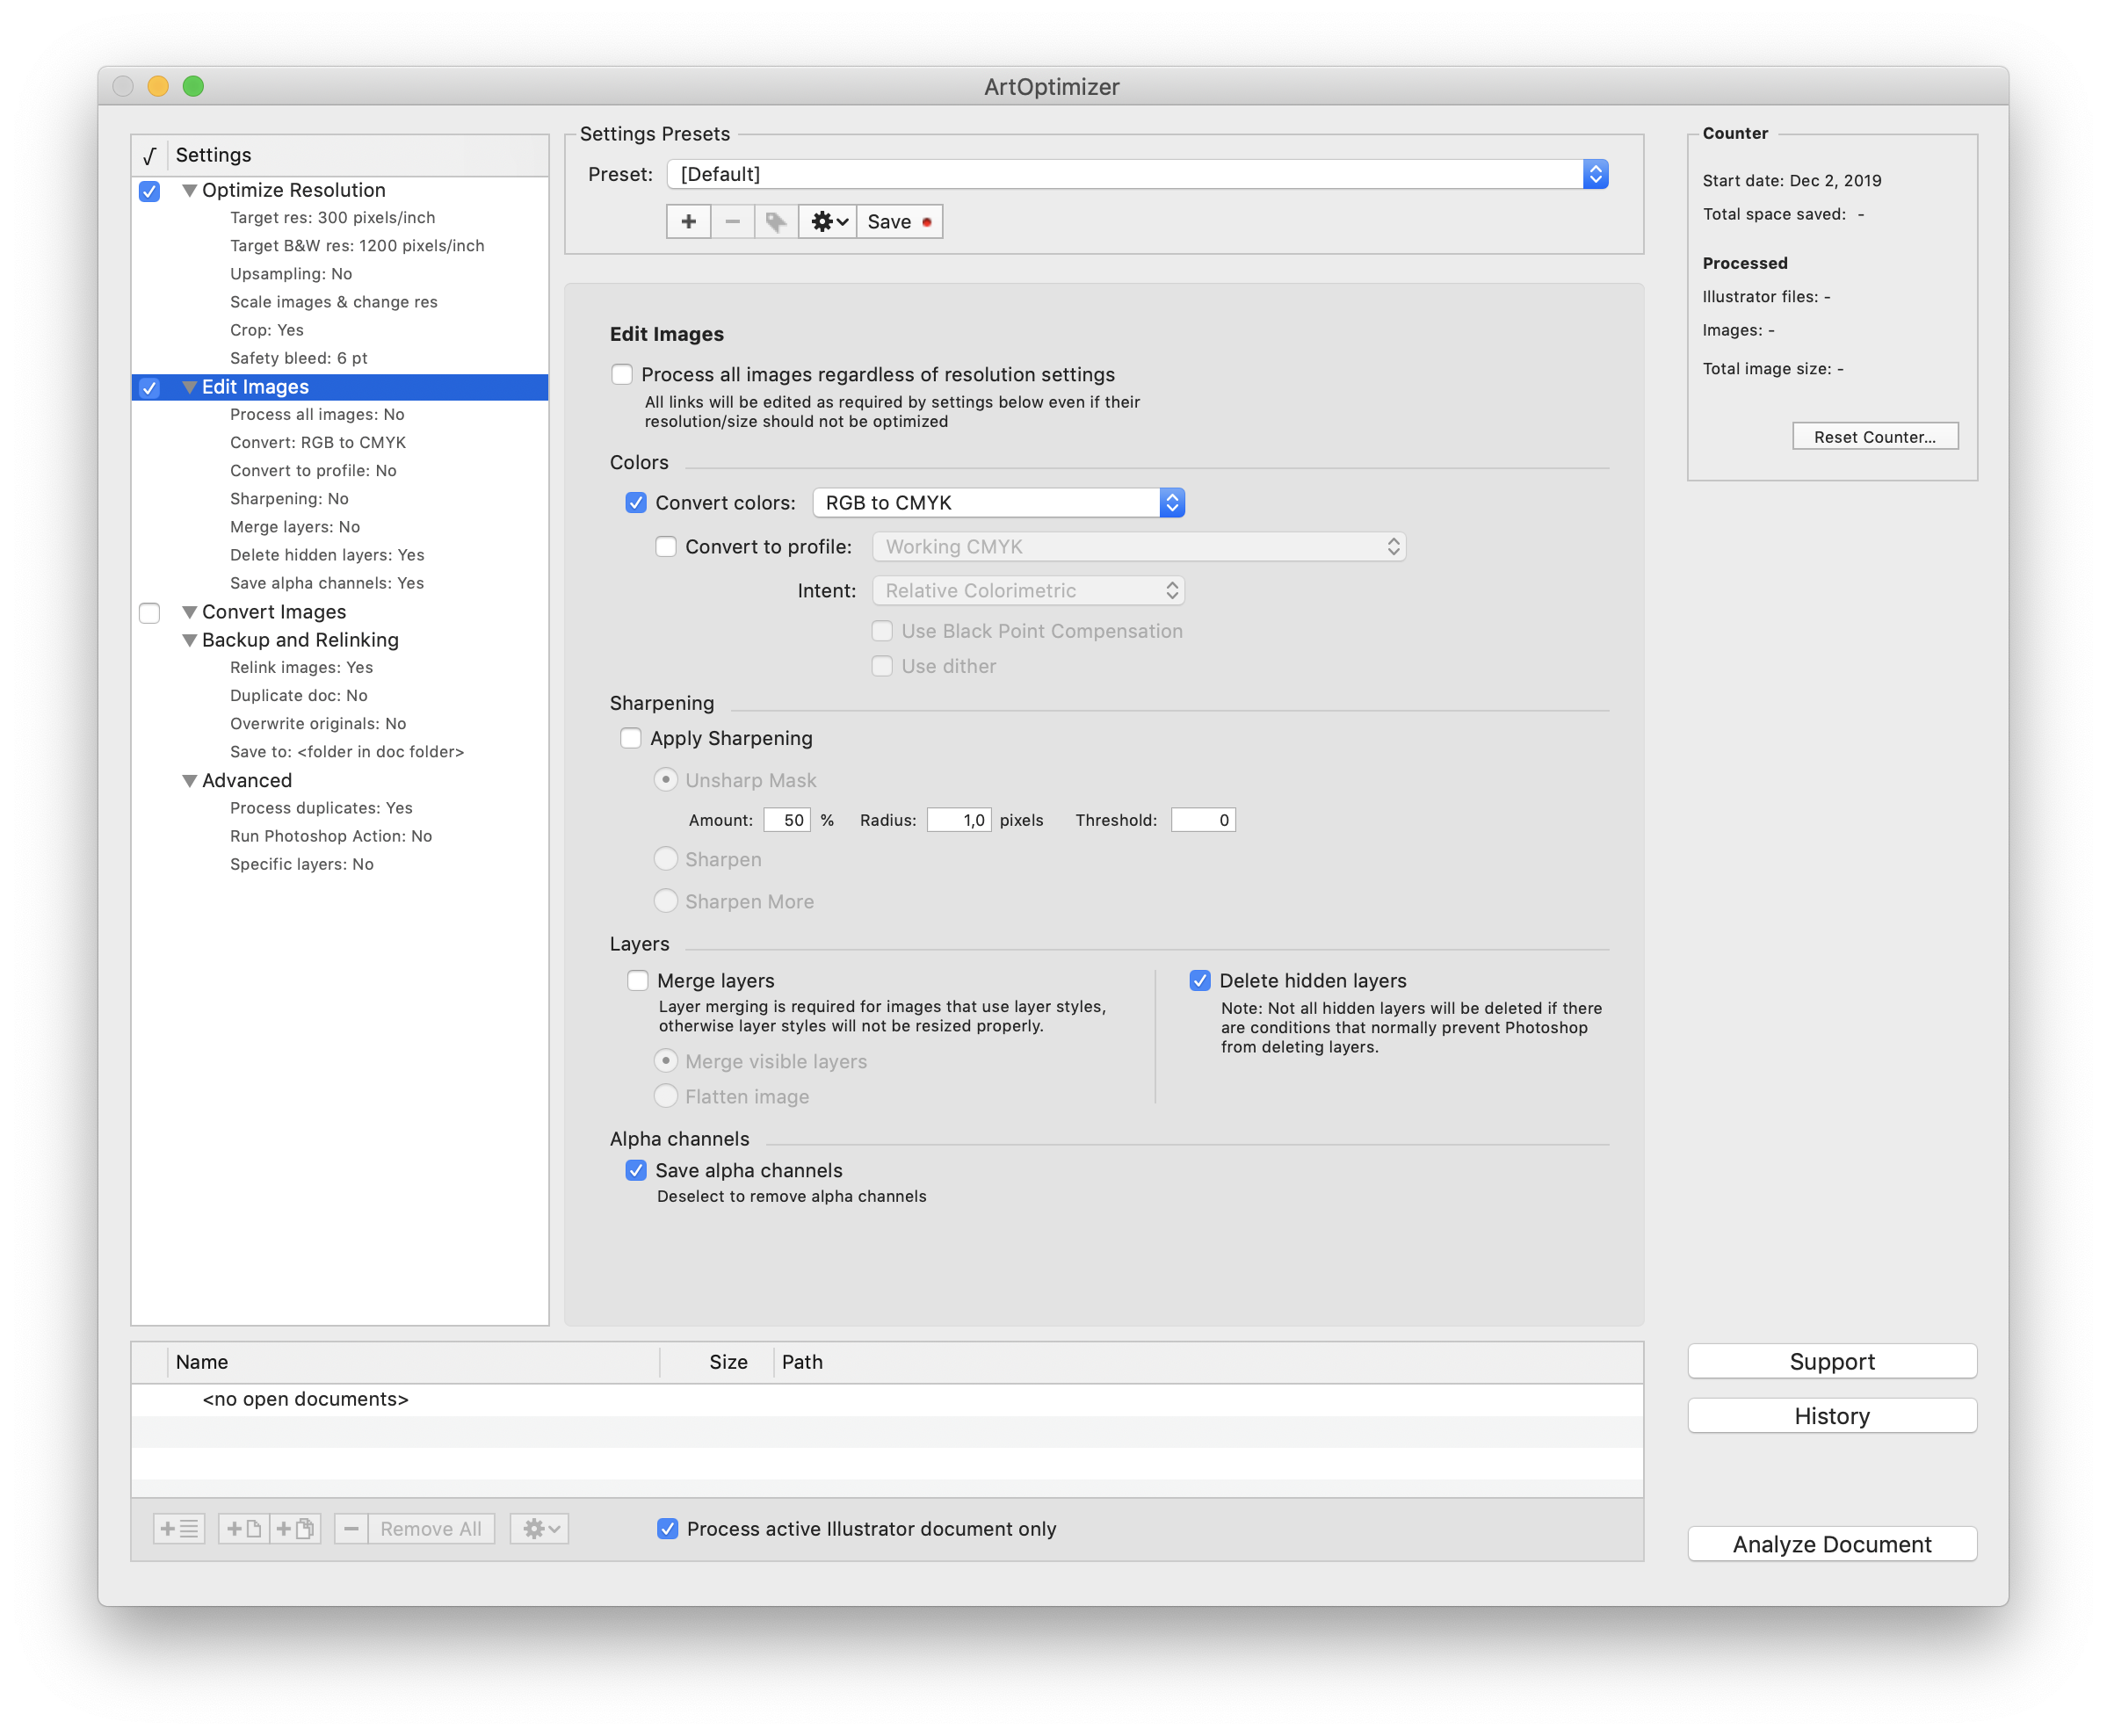Click the remove document minus icon
This screenshot has width=2107, height=1736.
coord(351,1528)
